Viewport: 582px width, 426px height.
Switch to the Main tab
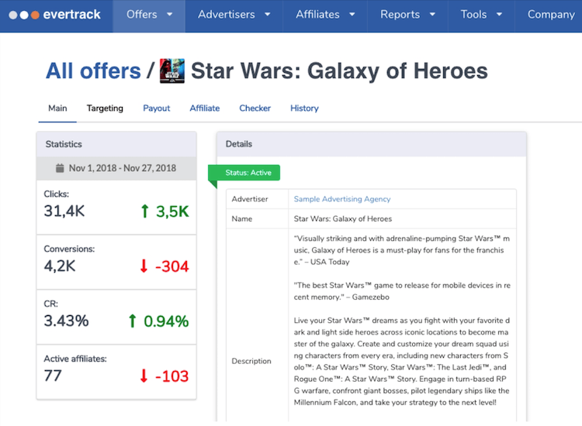pyautogui.click(x=57, y=108)
